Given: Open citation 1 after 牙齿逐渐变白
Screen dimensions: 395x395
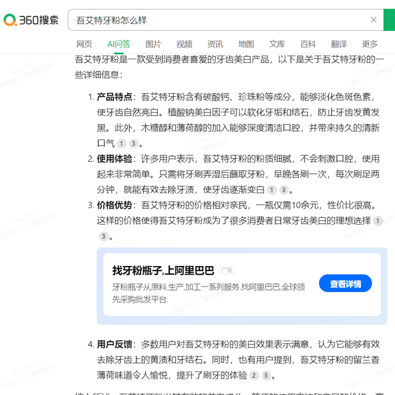Looking at the screenshot, I should (272, 190).
